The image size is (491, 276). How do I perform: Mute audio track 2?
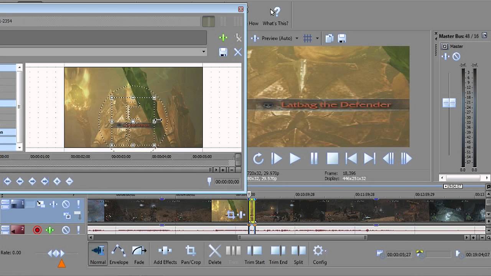[66, 230]
